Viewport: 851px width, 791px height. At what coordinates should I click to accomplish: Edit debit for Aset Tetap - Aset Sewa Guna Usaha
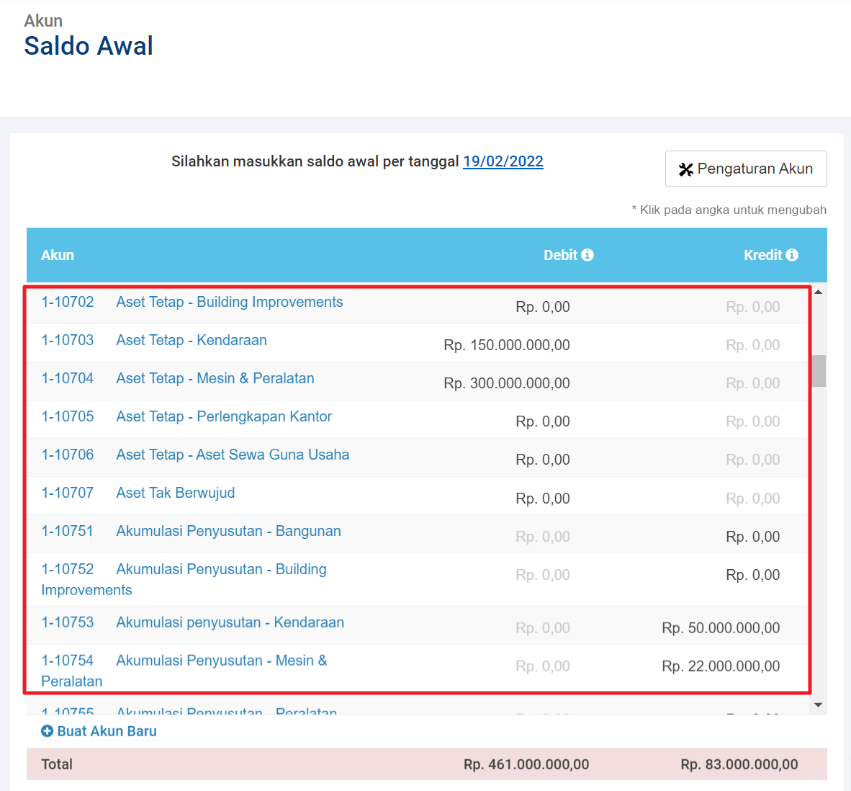pos(542,460)
